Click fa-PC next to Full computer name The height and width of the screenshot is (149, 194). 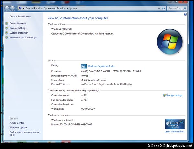83,100
